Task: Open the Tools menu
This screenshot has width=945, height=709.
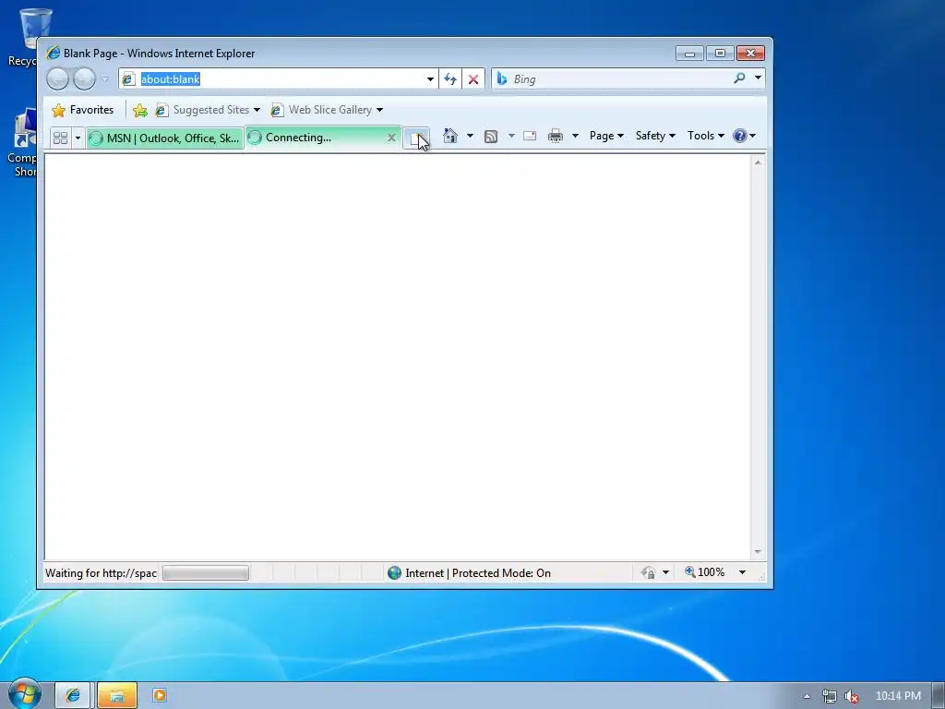Action: [x=706, y=136]
